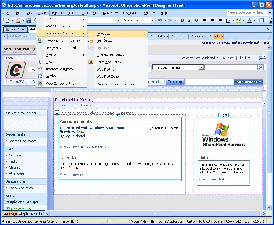Click the Interactive Button icon
Viewport: 274px width, 225px height.
(40, 69)
